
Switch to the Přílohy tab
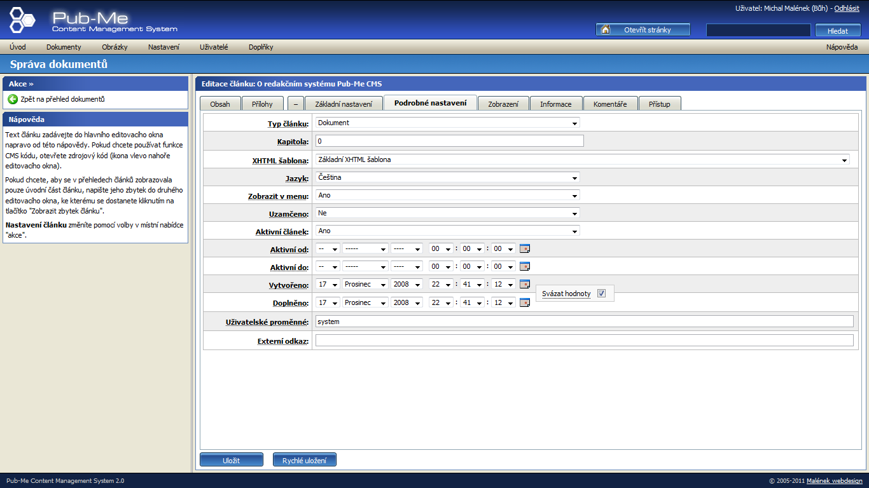(x=263, y=104)
